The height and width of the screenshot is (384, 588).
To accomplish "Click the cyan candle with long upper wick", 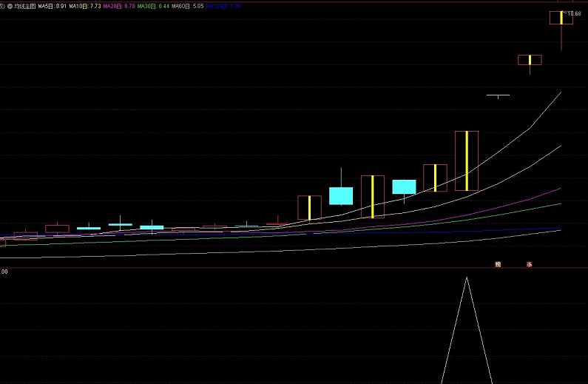I will coord(341,196).
